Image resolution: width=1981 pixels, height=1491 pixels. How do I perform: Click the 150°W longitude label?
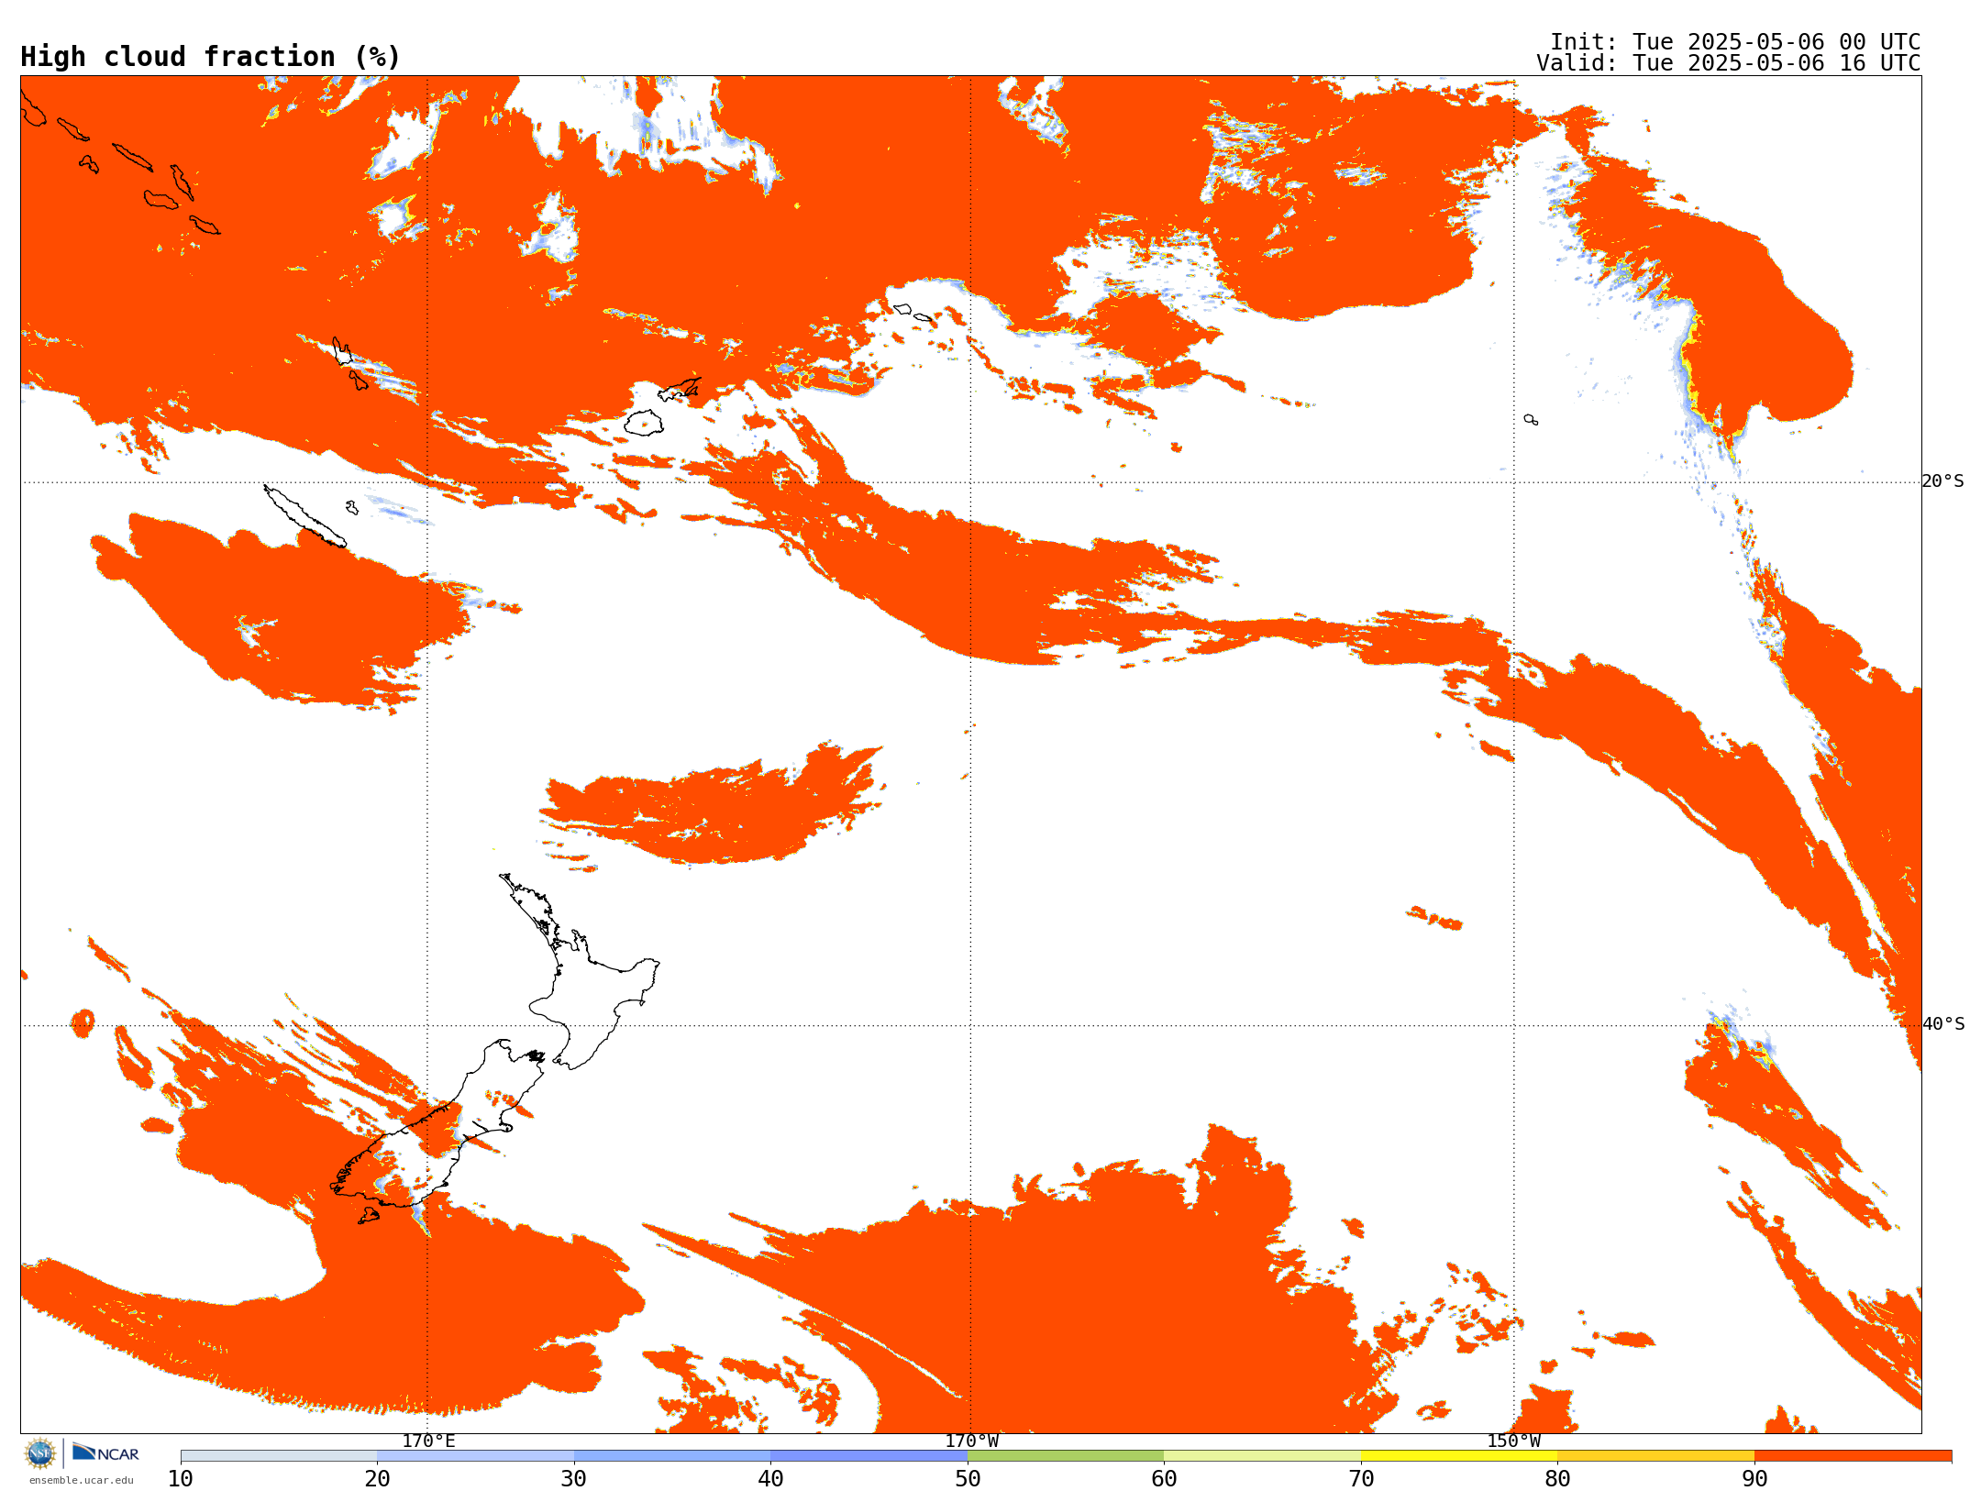coord(1514,1441)
